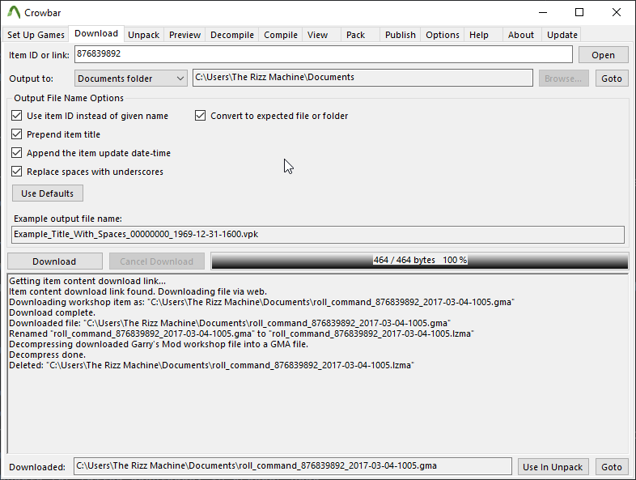
Task: Click the Use In Unpack button
Action: pos(553,467)
